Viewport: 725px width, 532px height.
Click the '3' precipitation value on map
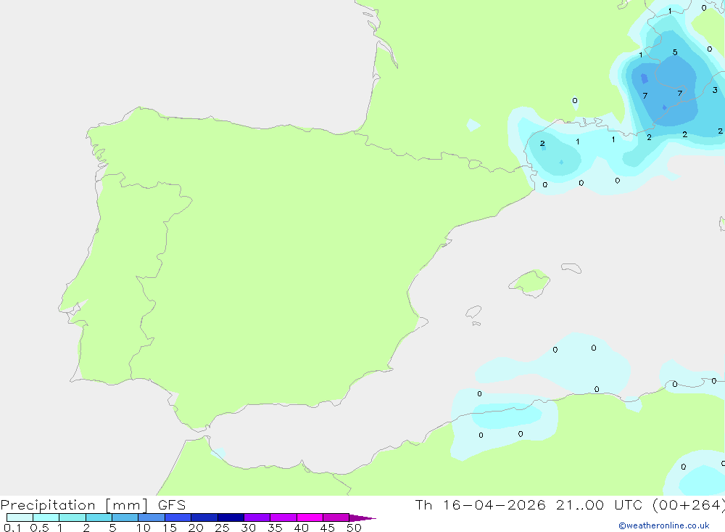pyautogui.click(x=715, y=90)
